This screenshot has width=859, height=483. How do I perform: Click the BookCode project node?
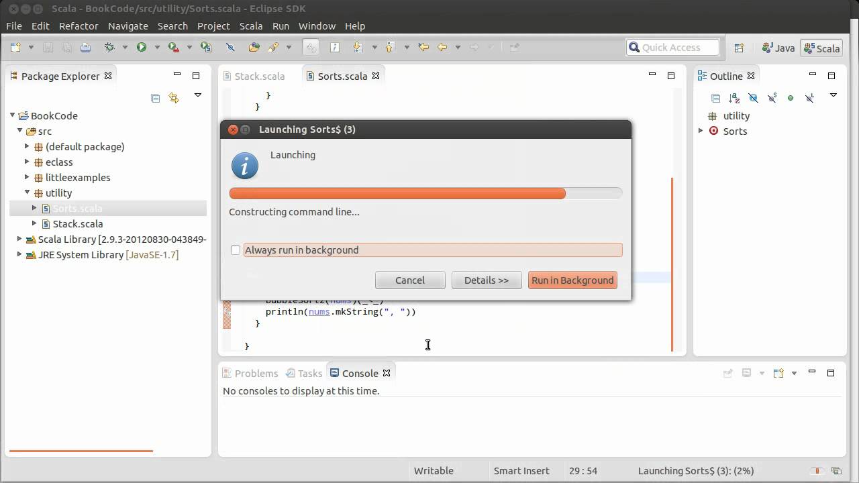click(54, 115)
